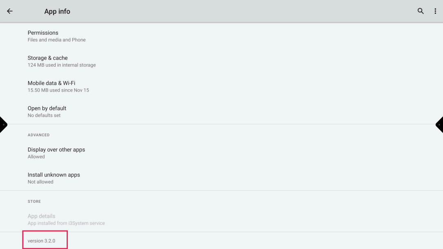443x249 pixels.
Task: Click 'App installed from i3System service' text
Action: click(66, 223)
